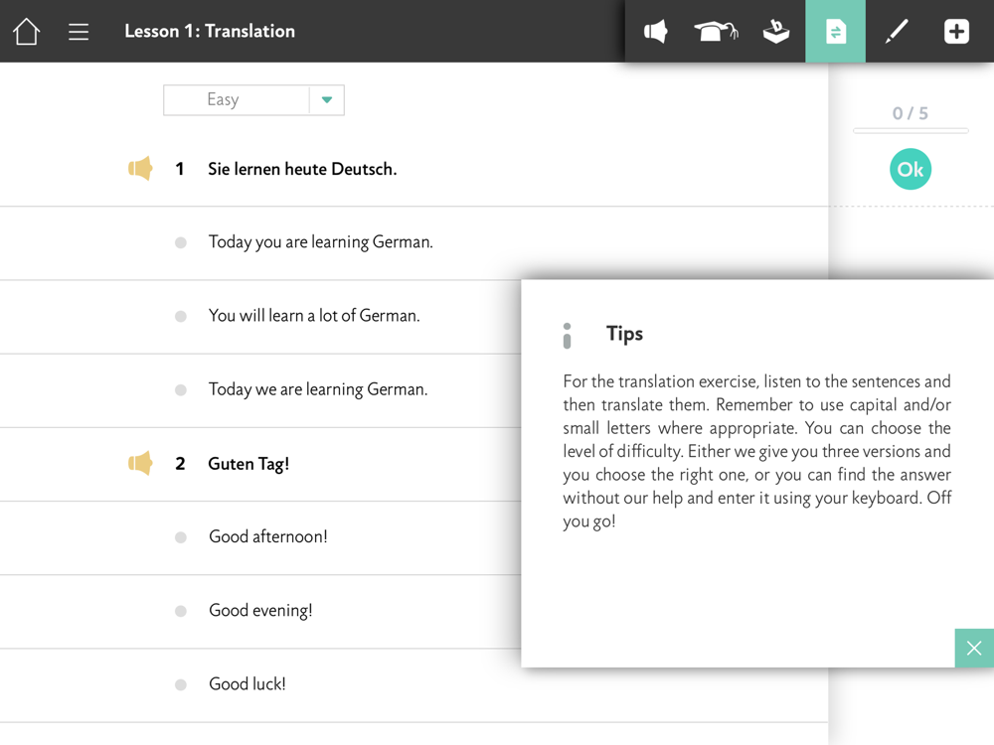Click the Tips info icon
This screenshot has width=994, height=745.
[x=567, y=335]
